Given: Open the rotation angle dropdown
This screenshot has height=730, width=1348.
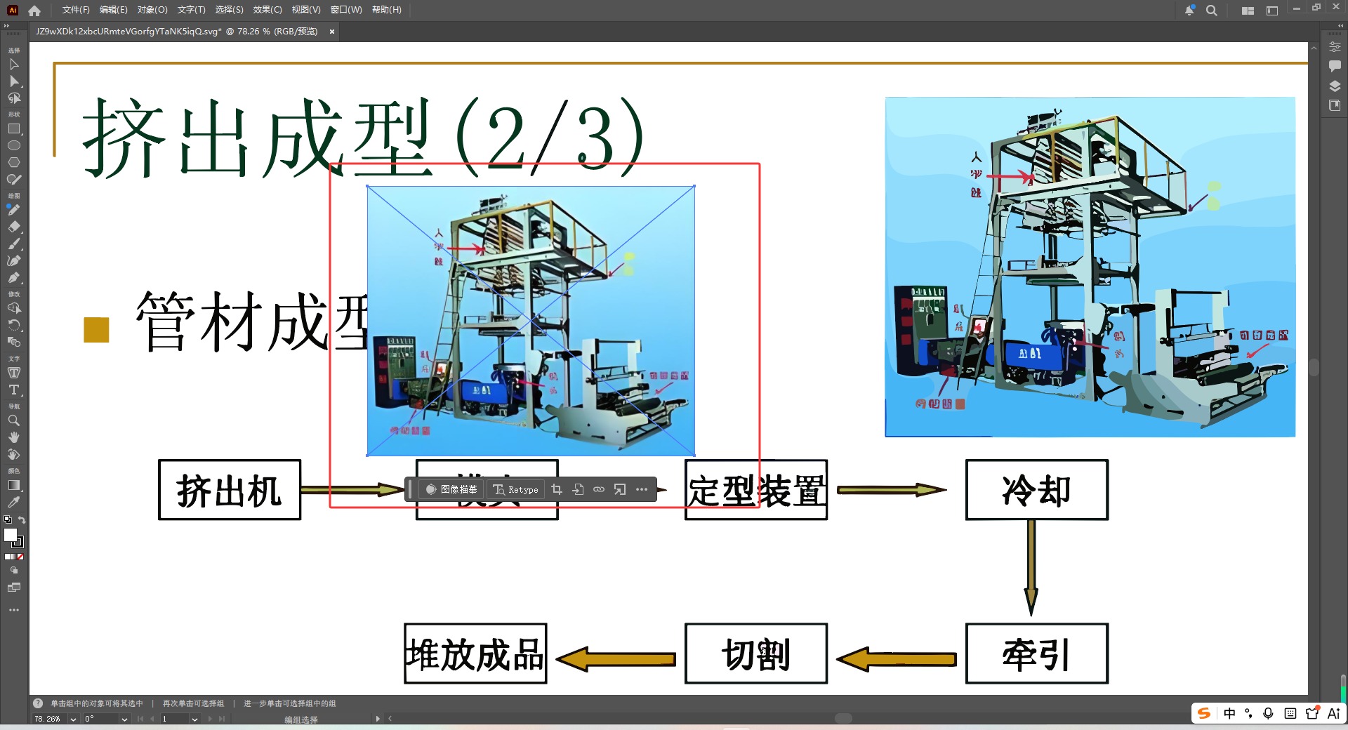Looking at the screenshot, I should (x=124, y=719).
